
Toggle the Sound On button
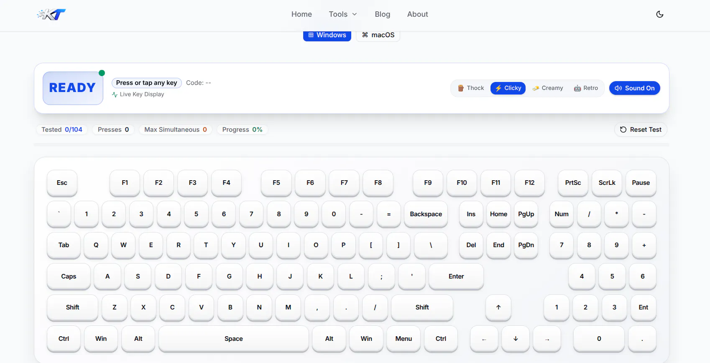pyautogui.click(x=635, y=88)
